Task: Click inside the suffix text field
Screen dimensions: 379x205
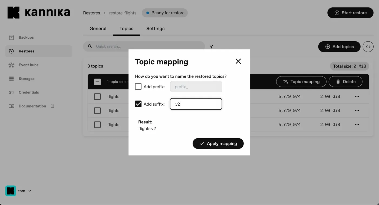Action: (196, 104)
